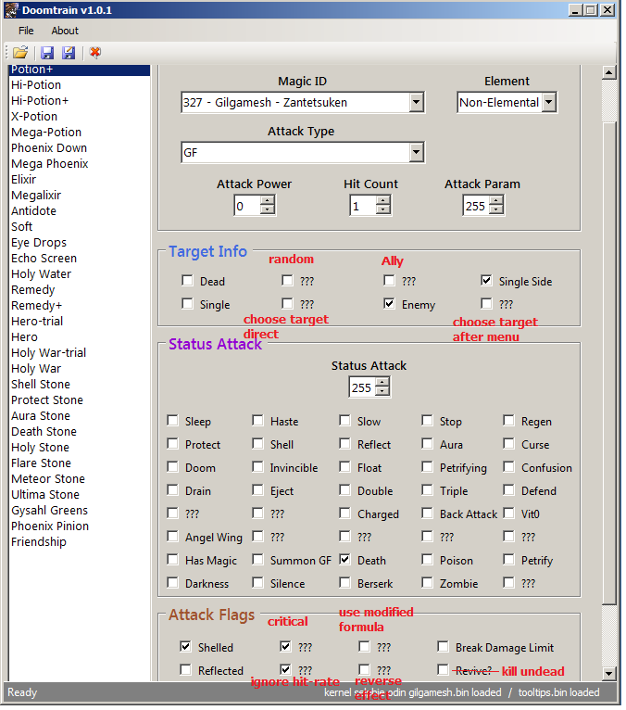Select X-Potion in the item list
Screen dimensions: 626x710
tap(80, 117)
